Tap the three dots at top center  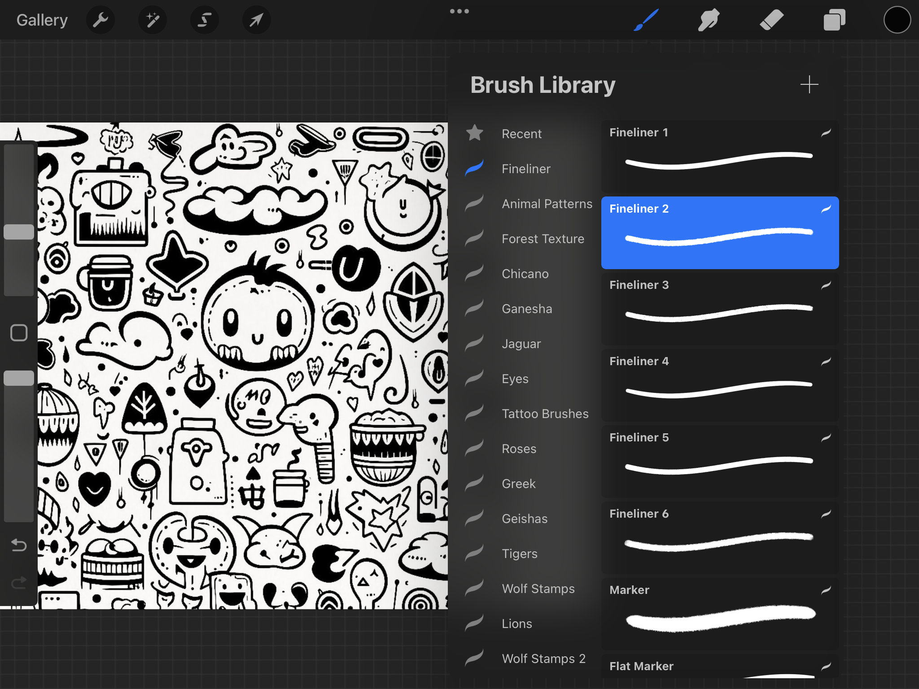459,11
